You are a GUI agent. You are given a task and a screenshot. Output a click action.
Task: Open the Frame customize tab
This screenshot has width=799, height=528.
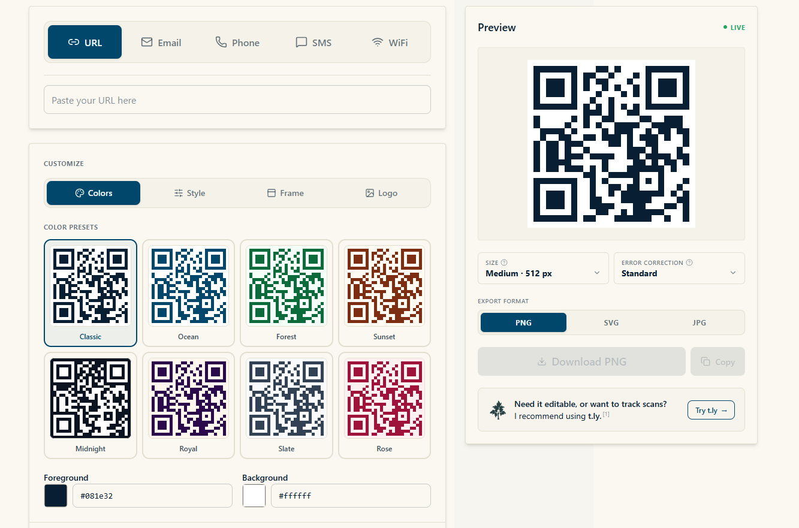tap(285, 193)
